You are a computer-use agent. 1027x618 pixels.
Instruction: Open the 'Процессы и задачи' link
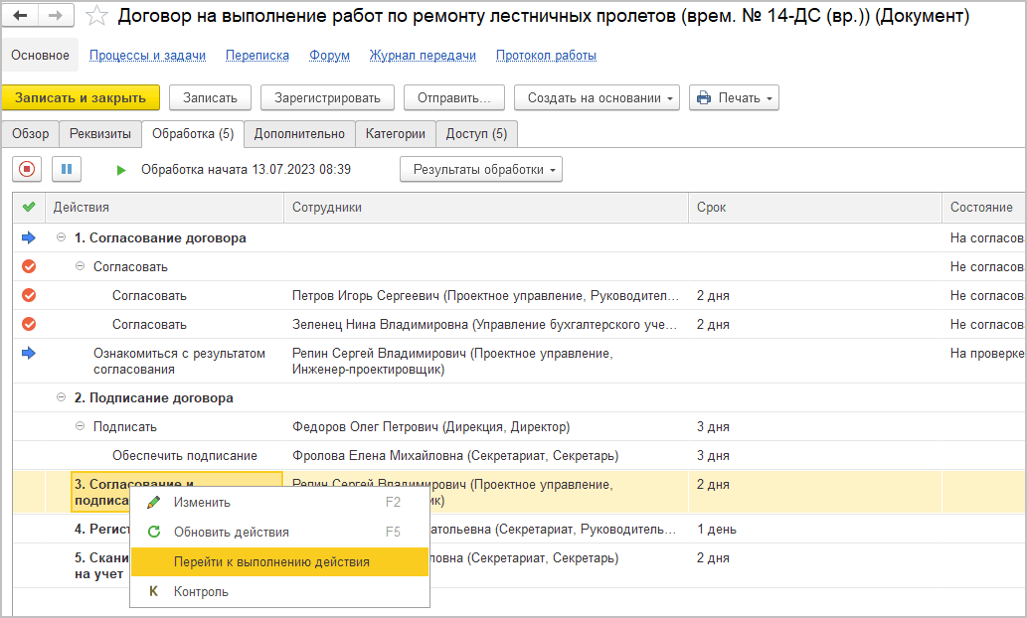click(147, 56)
